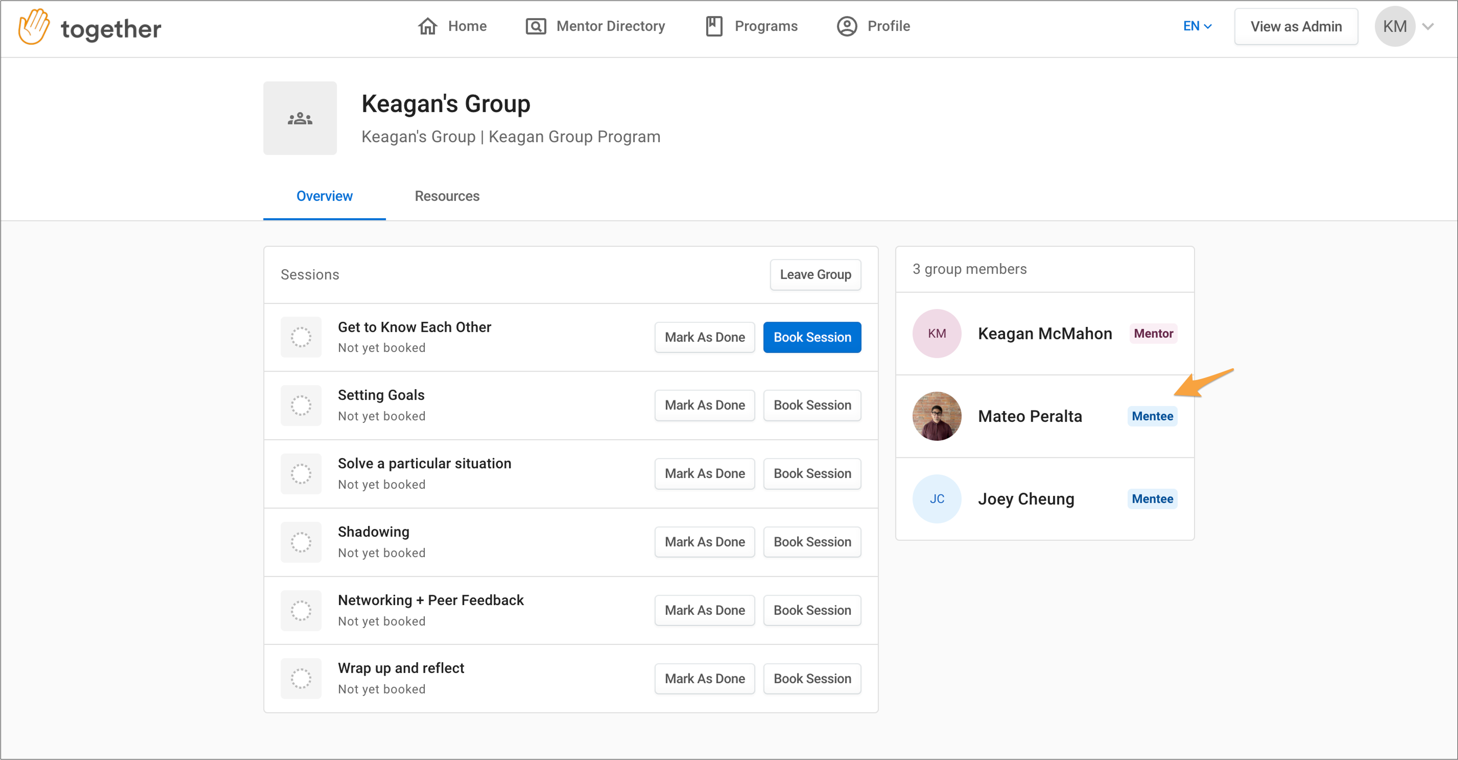Viewport: 1458px width, 760px height.
Task: Click status circle for Solve a particular situation
Action: coord(301,474)
